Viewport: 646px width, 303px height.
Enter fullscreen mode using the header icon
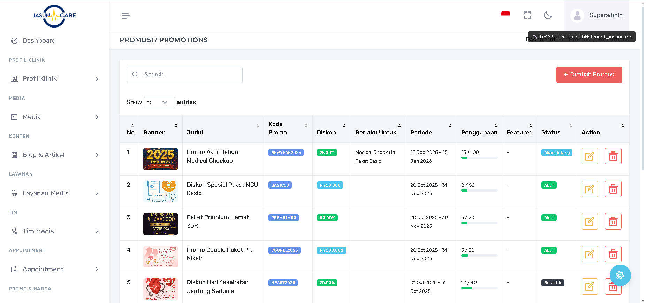coord(527,15)
